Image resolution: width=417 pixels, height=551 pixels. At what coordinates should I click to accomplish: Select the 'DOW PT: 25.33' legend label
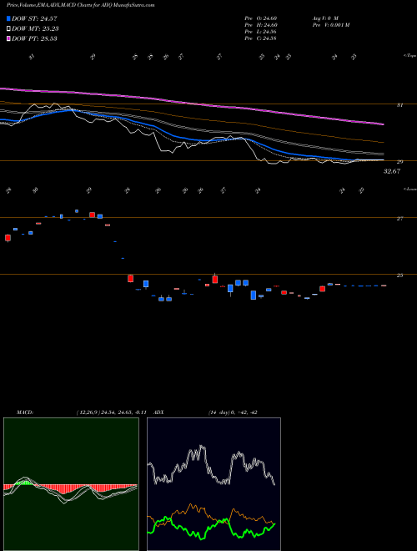click(34, 38)
